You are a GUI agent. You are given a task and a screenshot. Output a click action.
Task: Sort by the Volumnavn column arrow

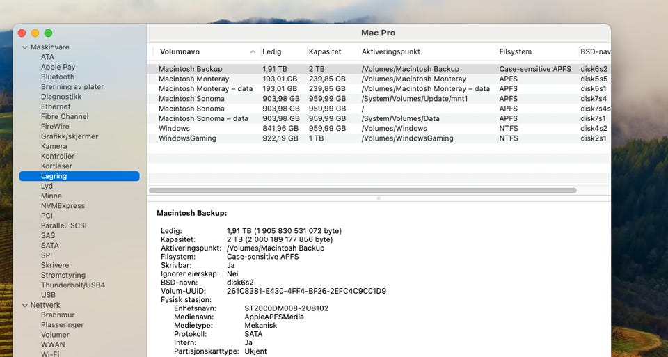[x=253, y=52]
